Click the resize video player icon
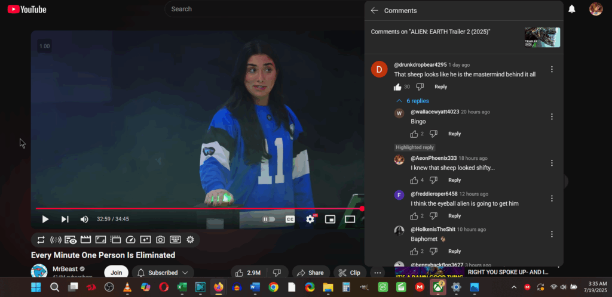This screenshot has height=297, width=612. coord(100,240)
